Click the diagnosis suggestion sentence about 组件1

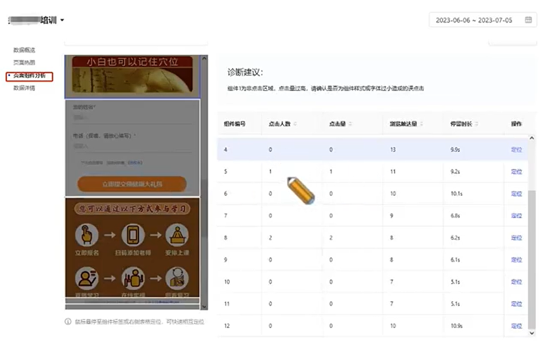click(326, 89)
